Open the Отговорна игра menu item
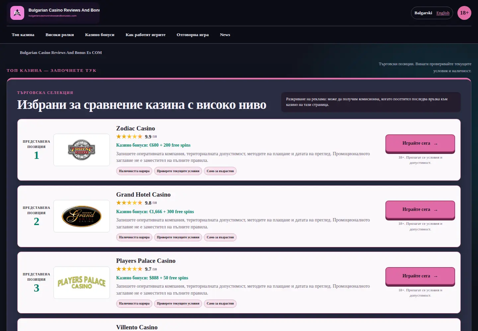478x331 pixels. tap(193, 35)
